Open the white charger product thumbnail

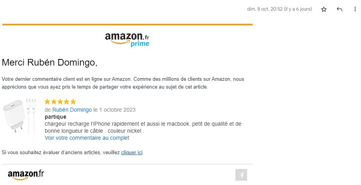pyautogui.click(x=19, y=116)
